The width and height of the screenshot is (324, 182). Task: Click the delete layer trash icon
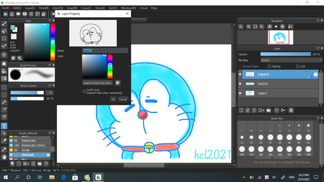[291, 110]
